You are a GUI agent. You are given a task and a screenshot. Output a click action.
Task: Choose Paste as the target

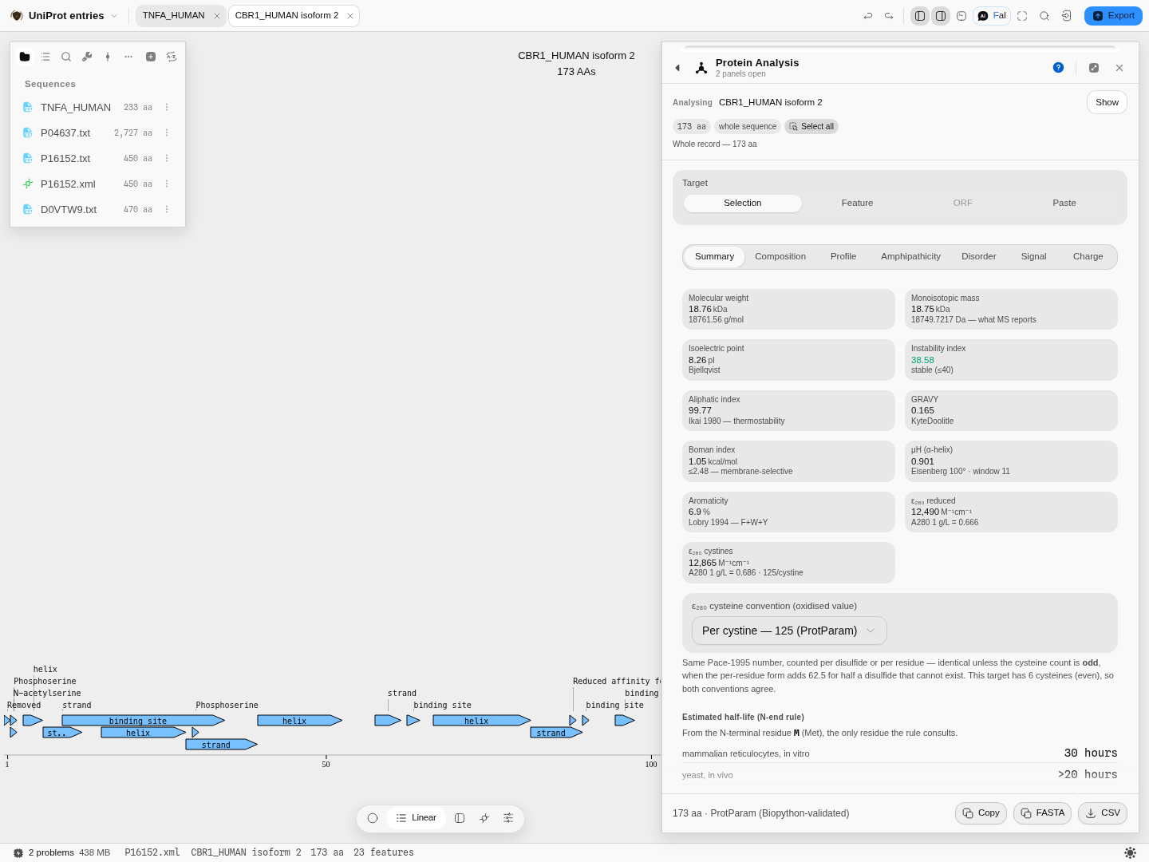pos(1064,204)
